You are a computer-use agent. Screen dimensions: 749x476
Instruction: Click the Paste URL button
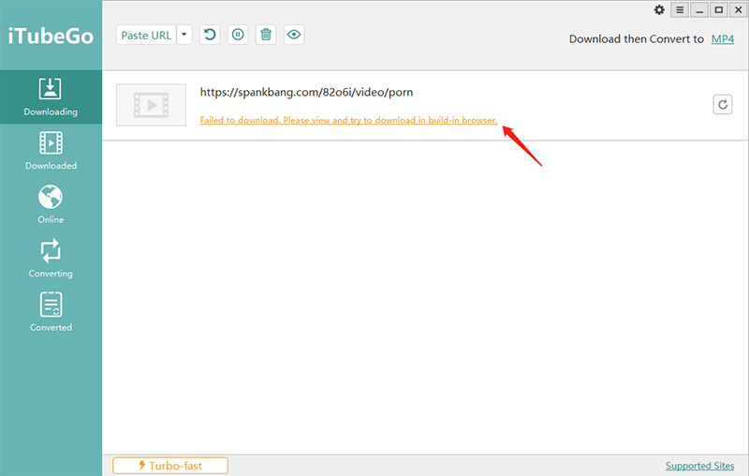(146, 35)
